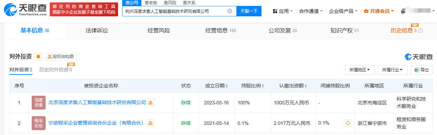Click the help question mark beside 历史信息

[420, 31]
